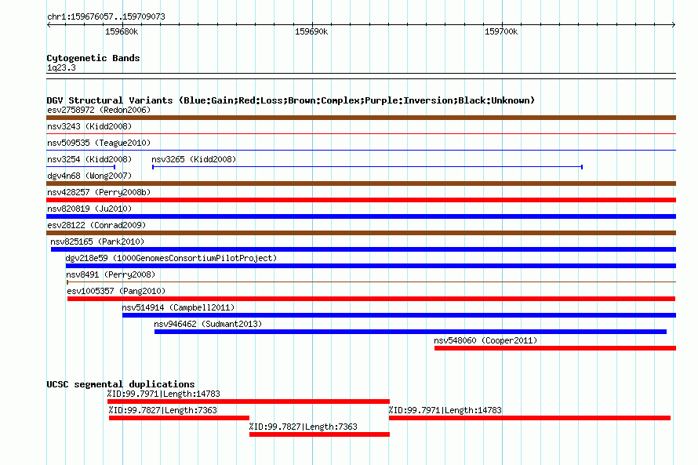Click the 159690k ruler tick label
This screenshot has width=698, height=465.
pos(311,31)
